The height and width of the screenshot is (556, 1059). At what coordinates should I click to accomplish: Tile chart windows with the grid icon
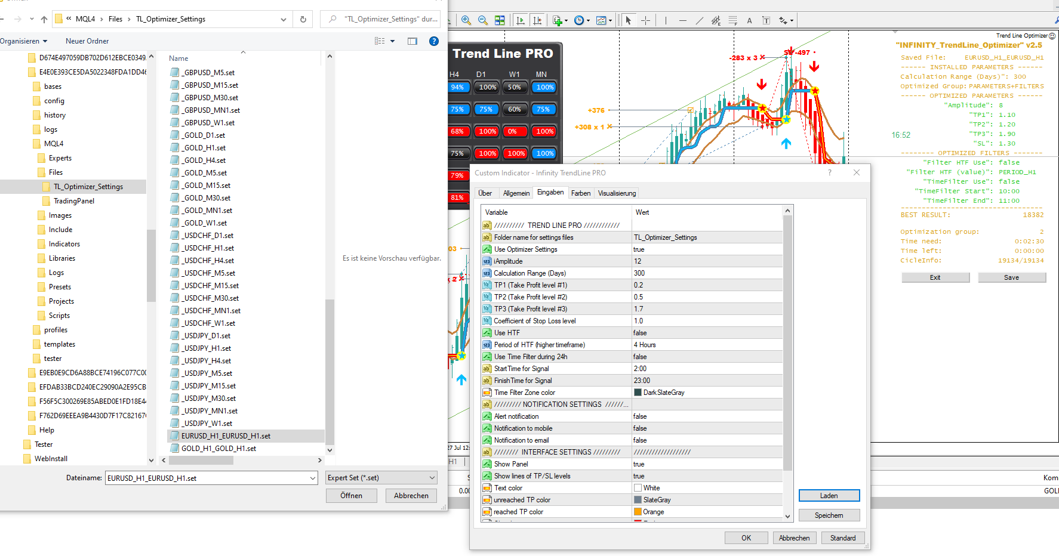[x=500, y=20]
